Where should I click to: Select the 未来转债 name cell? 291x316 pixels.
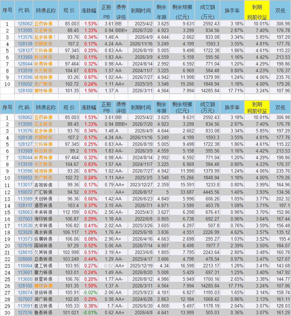pyautogui.click(x=46, y=212)
